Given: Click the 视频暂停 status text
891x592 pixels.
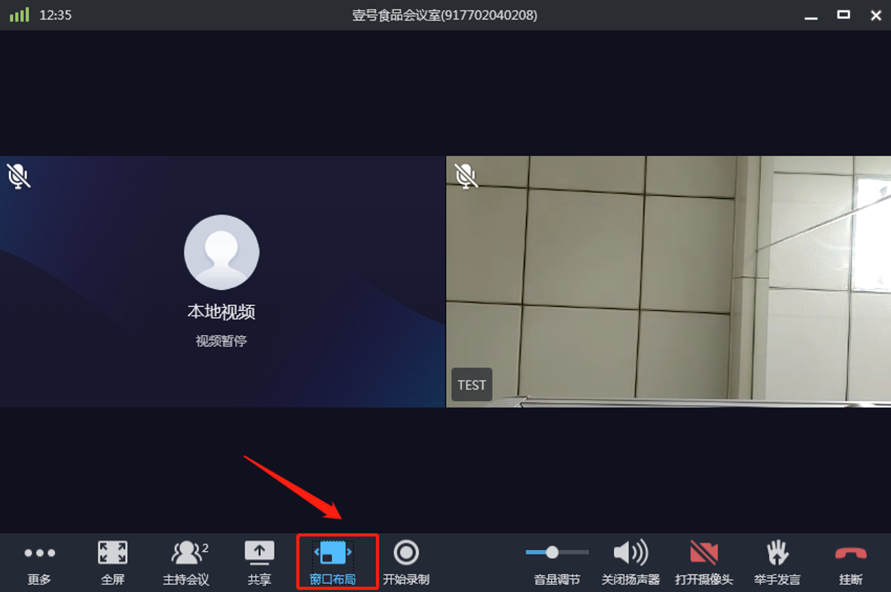Looking at the screenshot, I should click(x=221, y=341).
